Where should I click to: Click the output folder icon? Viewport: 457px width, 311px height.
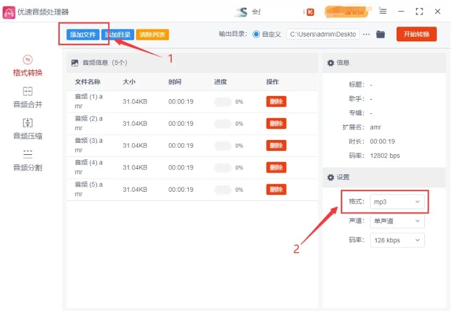[380, 34]
